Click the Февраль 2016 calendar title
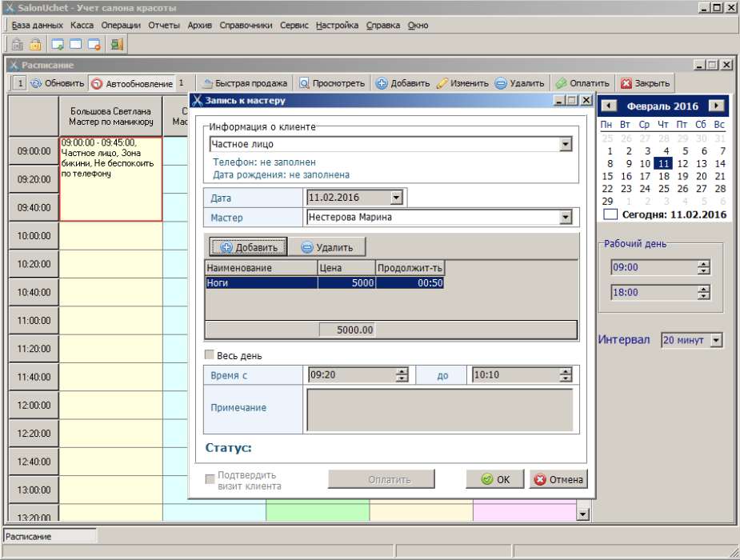740x560 pixels. (x=662, y=106)
